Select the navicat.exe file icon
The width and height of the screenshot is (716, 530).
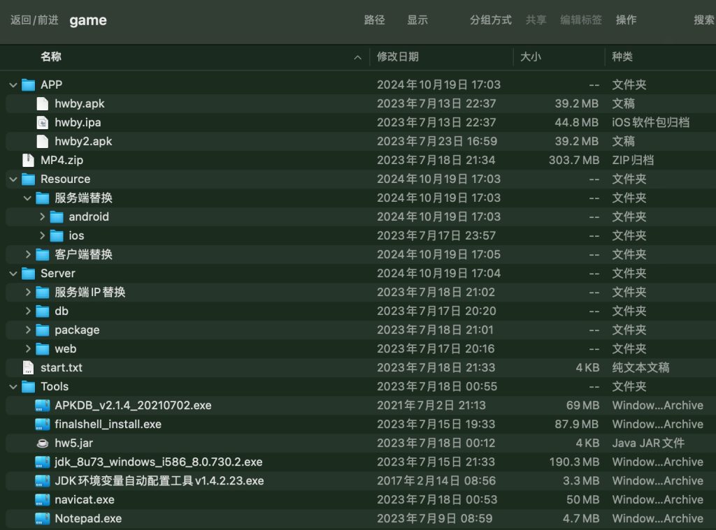43,499
